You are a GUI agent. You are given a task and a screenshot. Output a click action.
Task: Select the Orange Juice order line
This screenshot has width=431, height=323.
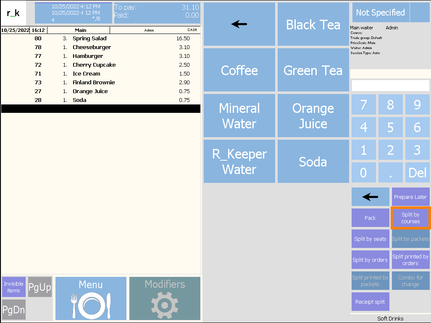(x=100, y=91)
